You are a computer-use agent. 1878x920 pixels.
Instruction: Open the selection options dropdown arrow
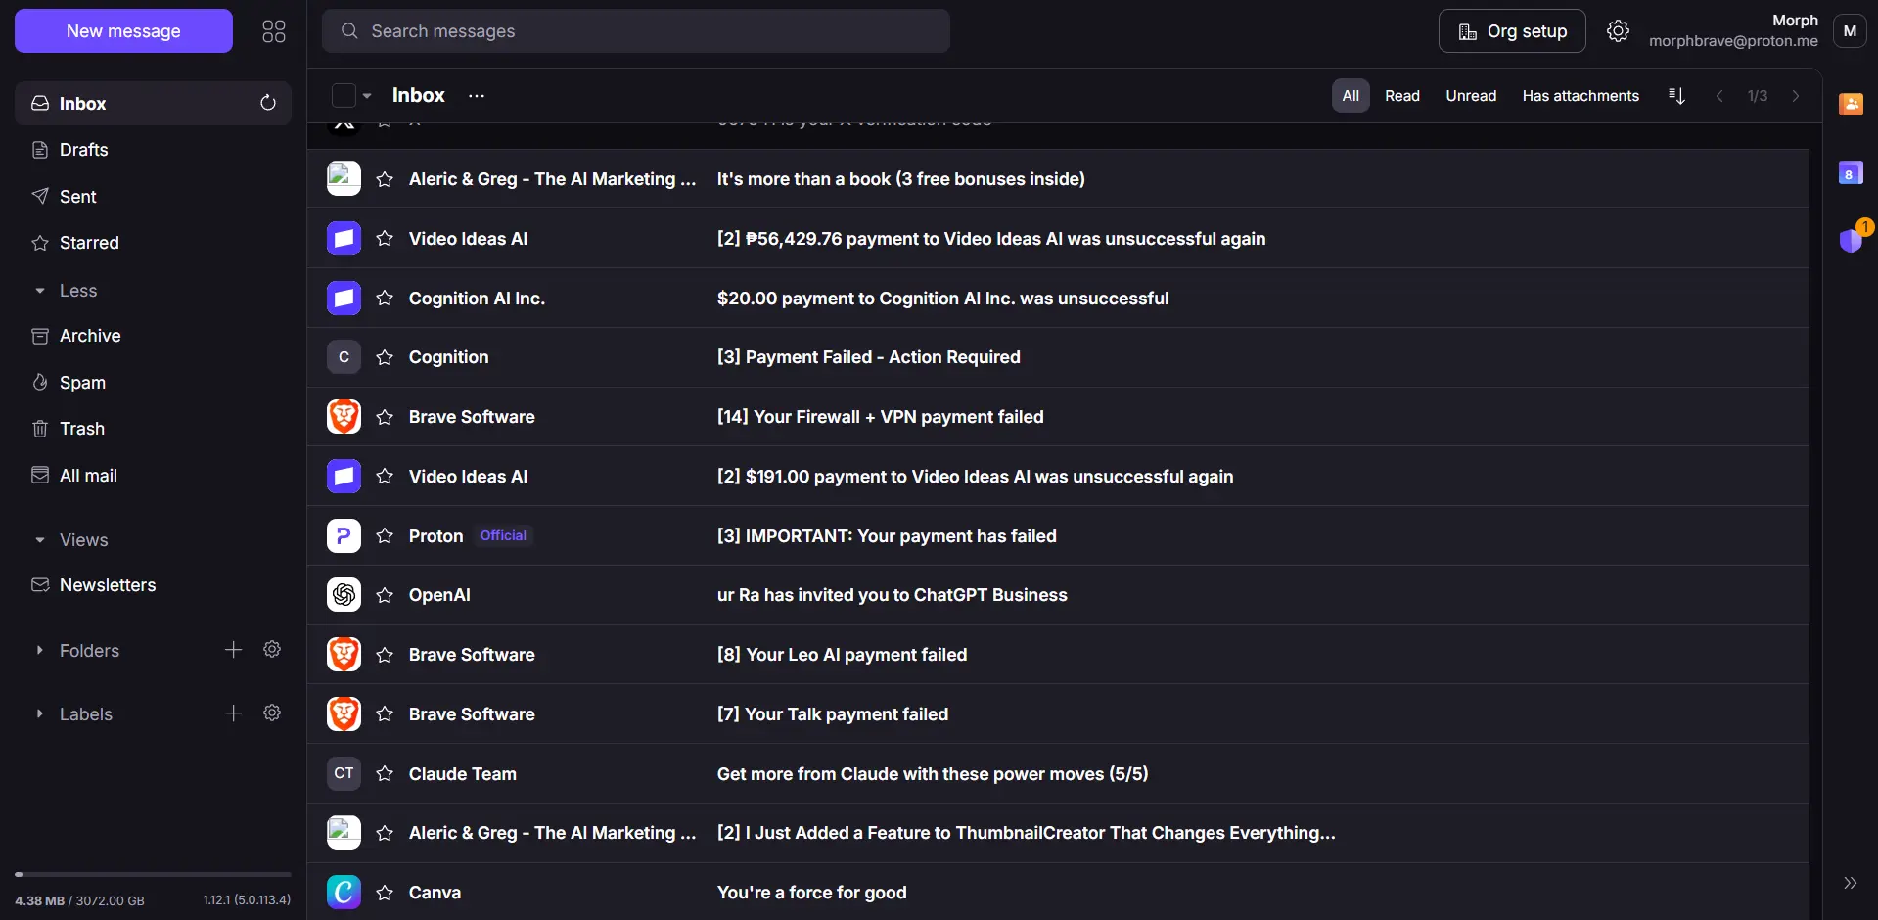click(367, 96)
